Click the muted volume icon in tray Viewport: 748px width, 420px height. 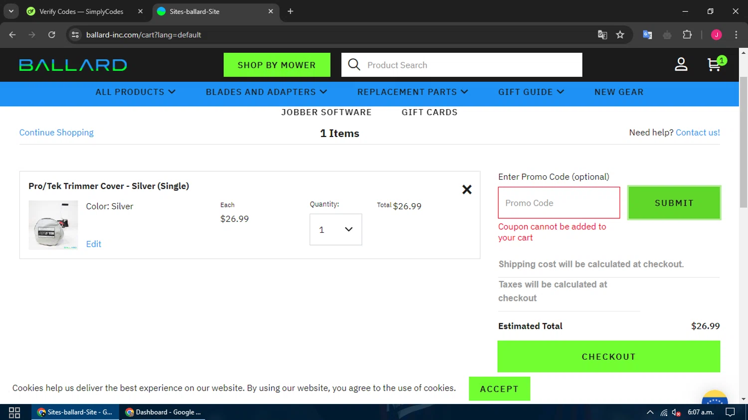coord(676,413)
